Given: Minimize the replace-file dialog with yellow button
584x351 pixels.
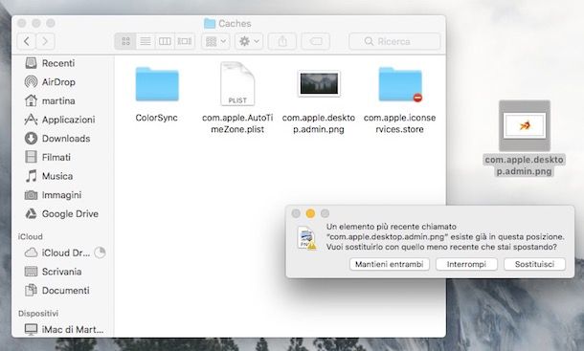Looking at the screenshot, I should pos(310,213).
